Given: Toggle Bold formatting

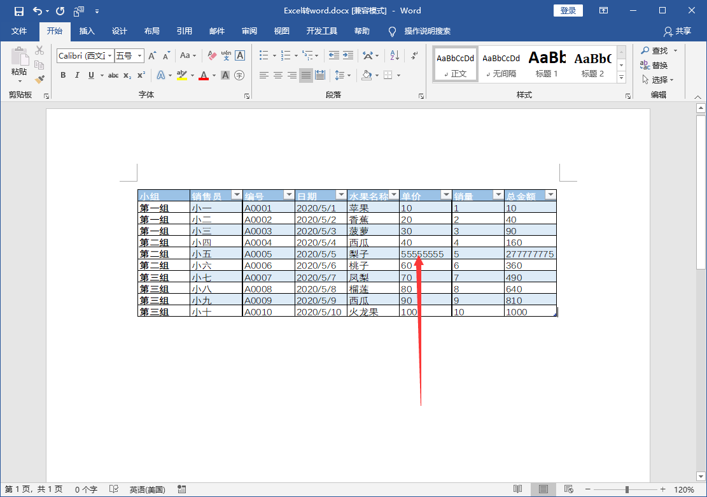Looking at the screenshot, I should tap(63, 75).
